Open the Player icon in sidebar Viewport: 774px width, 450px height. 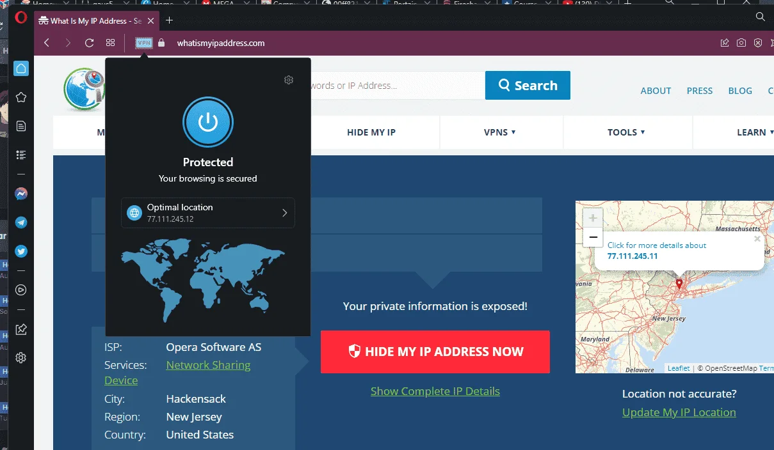tap(21, 290)
